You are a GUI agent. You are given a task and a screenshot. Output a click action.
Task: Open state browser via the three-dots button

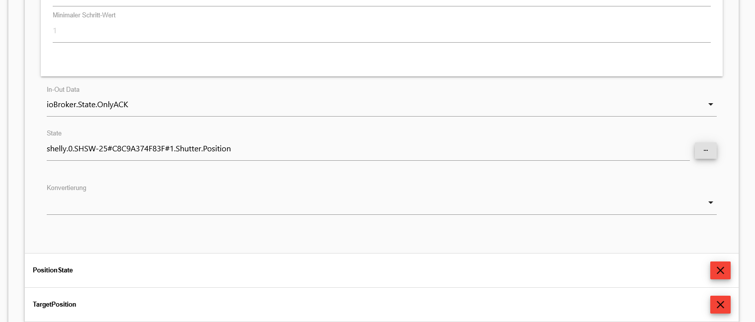tap(705, 150)
